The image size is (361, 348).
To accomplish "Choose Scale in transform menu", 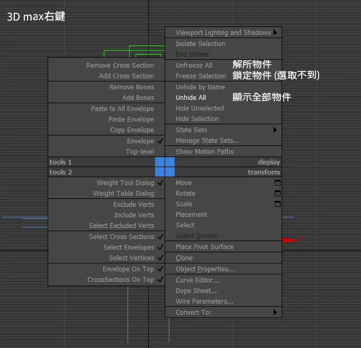I will pos(223,204).
